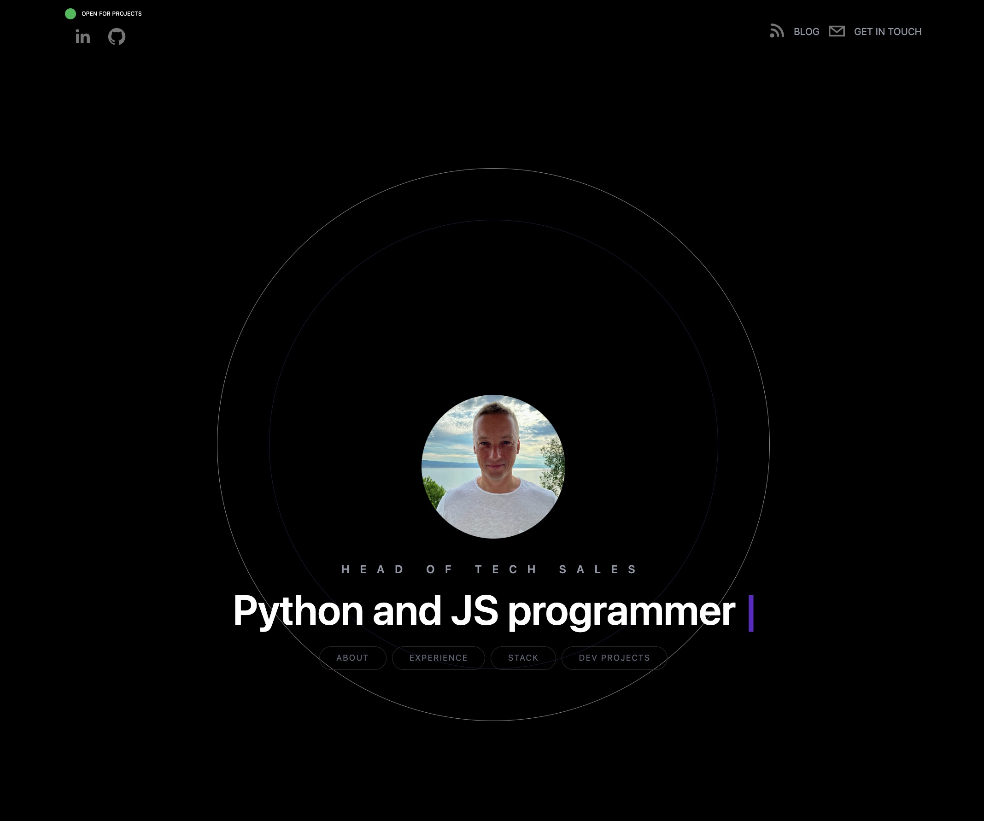Click the circular profile photo
This screenshot has width=984, height=821.
click(x=493, y=467)
